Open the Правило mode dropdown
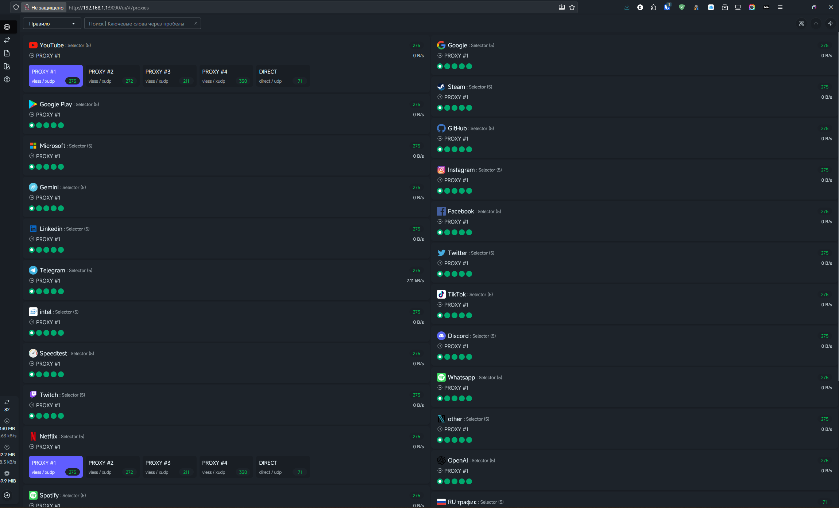Image resolution: width=839 pixels, height=508 pixels. point(52,24)
